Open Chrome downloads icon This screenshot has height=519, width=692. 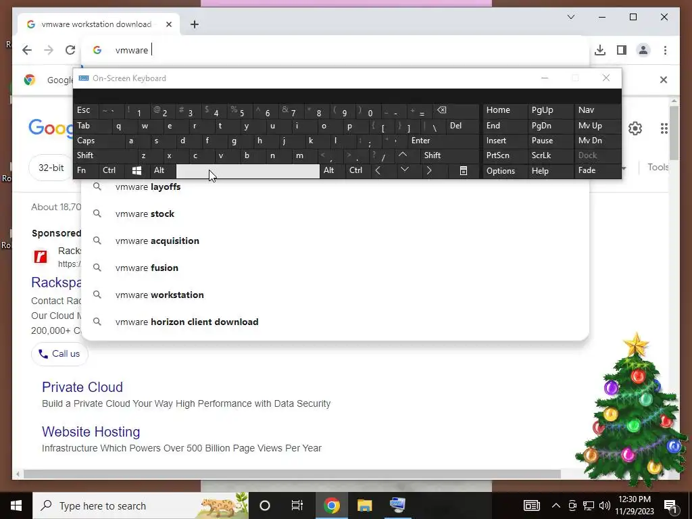tap(600, 50)
